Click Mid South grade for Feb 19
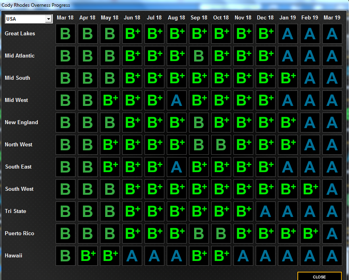349x280 pixels. [x=310, y=78]
